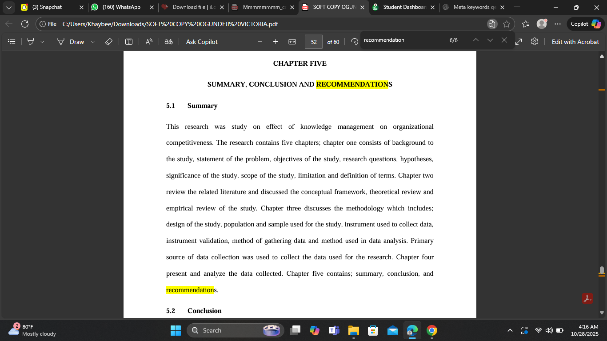Viewport: 607px width, 341px height.
Task: Expand the Highlight color options dropdown
Action: (x=42, y=42)
